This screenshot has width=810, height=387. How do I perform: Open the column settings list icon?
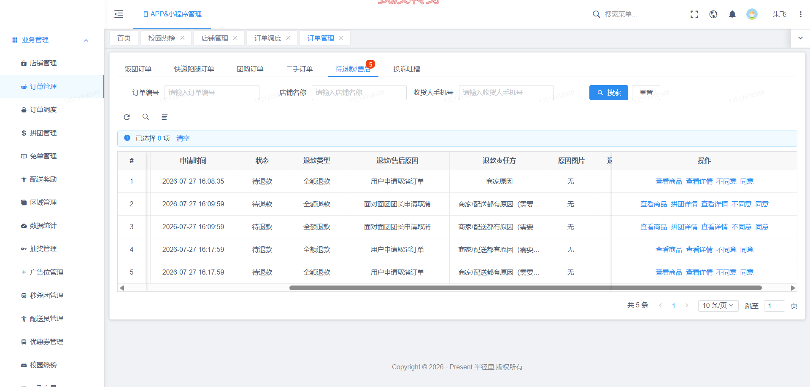click(165, 117)
